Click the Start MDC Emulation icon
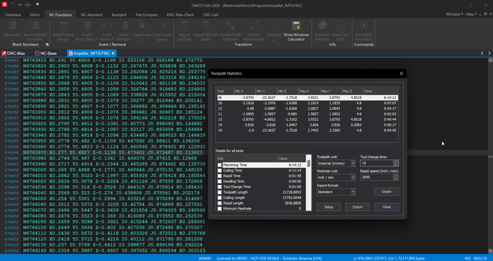This screenshot has width=493, height=261. [x=364, y=26]
